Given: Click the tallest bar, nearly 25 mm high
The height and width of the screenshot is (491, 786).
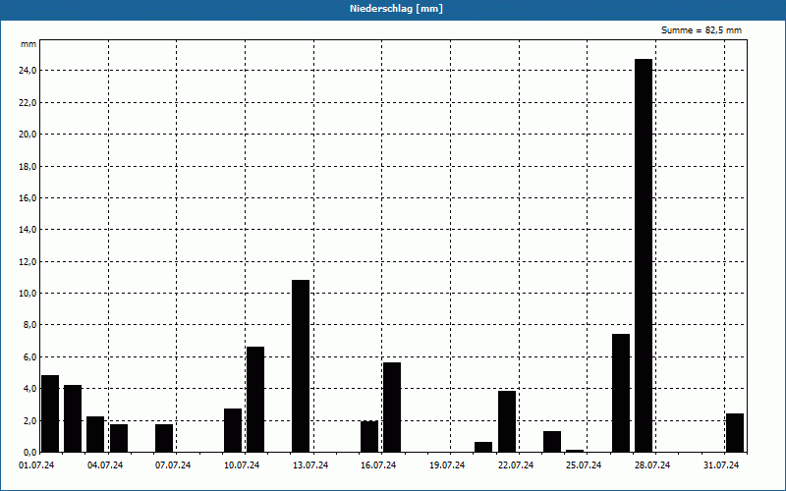Looking at the screenshot, I should [x=644, y=255].
